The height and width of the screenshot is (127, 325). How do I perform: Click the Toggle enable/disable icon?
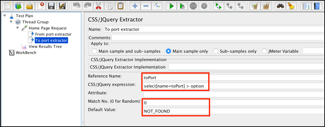click(157, 6)
